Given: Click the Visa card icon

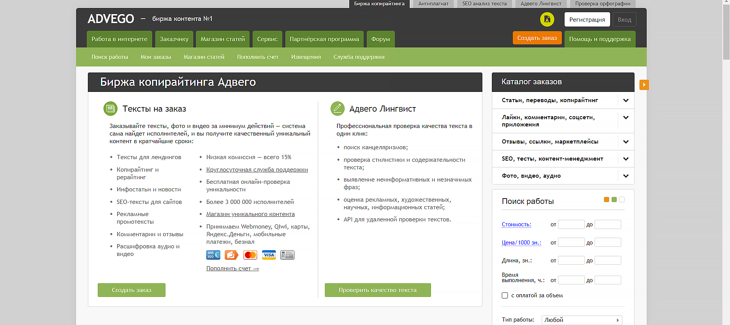Looking at the screenshot, I should pyautogui.click(x=269, y=255).
